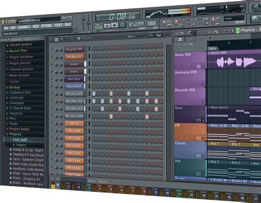Click the volume knob of FM Bass channel
Image resolution: width=261 pixels, height=203 pixels.
point(61,57)
